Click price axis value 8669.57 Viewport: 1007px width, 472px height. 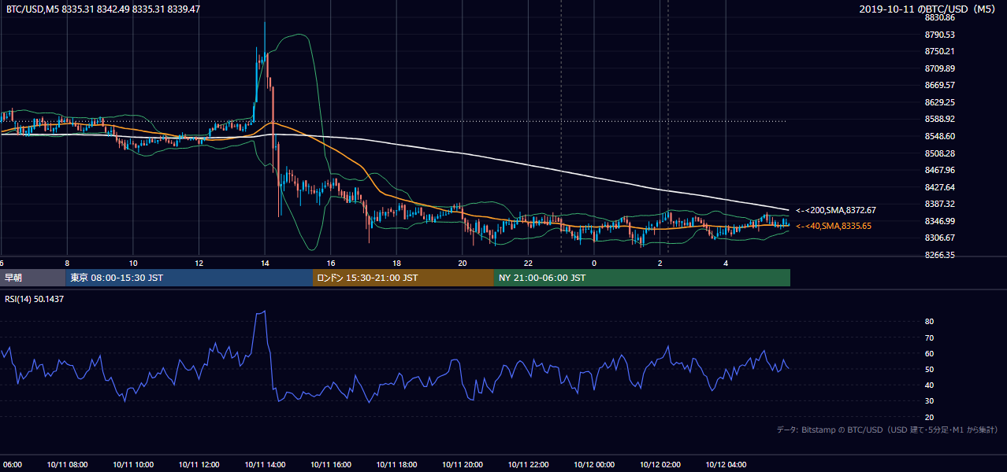pyautogui.click(x=939, y=86)
